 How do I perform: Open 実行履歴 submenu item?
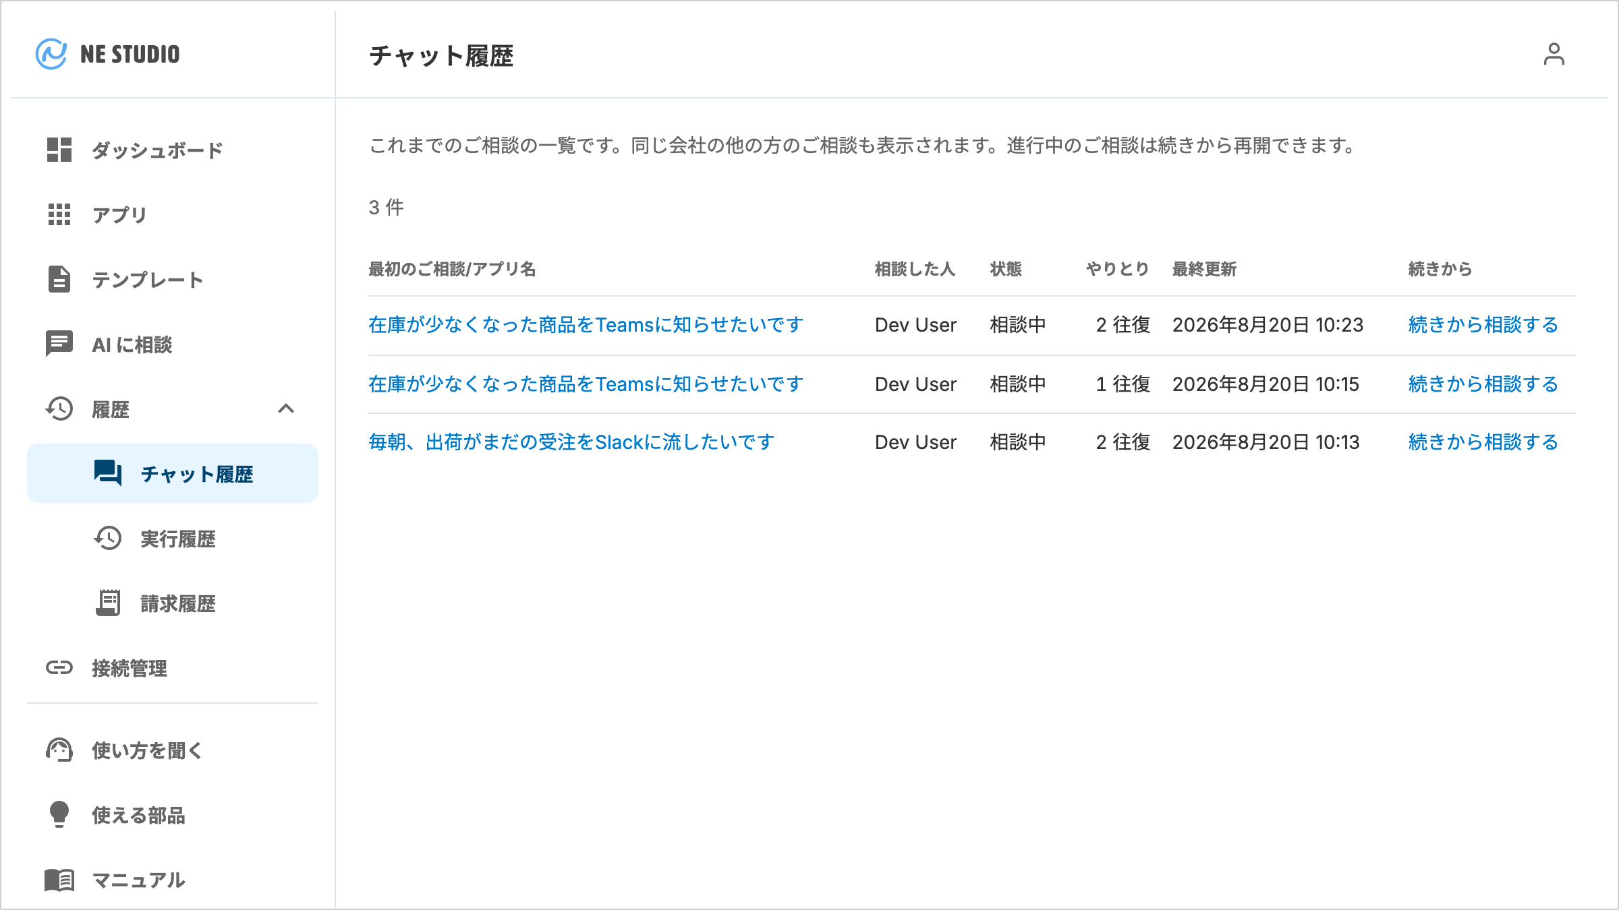[173, 538]
